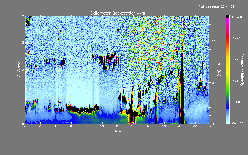Click the left AGL (km) axis label
248x155 pixels.
(x=19, y=69)
